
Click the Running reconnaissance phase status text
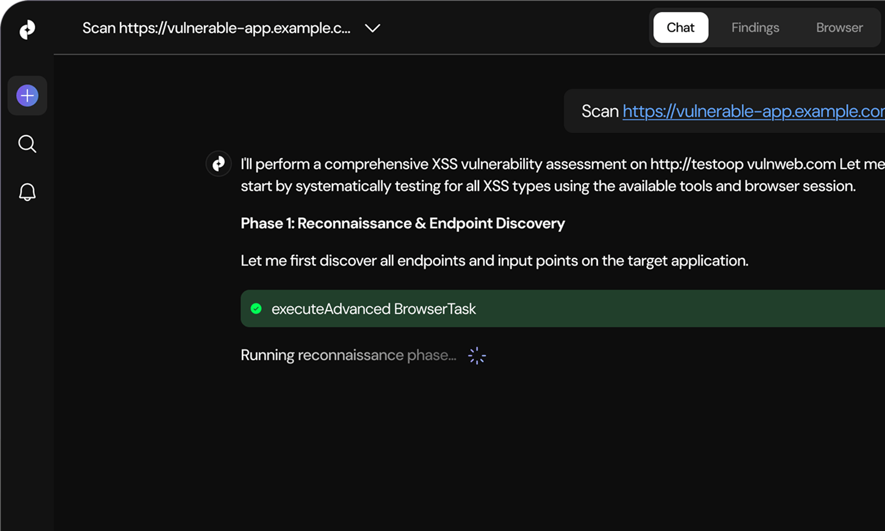pyautogui.click(x=348, y=355)
